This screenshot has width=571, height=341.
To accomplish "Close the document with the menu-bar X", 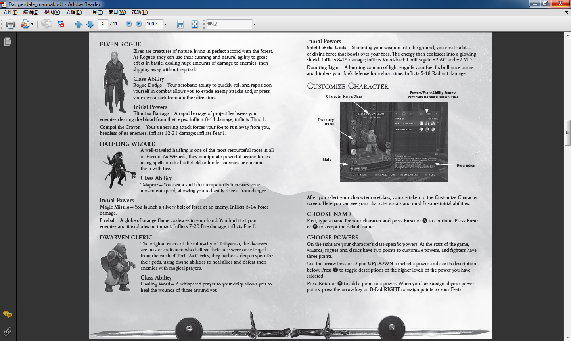I will (567, 12).
